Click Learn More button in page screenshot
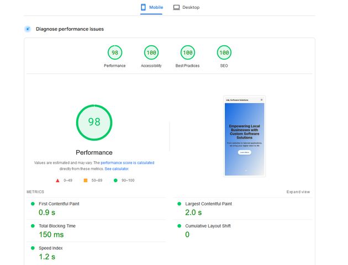This screenshot has width=348, height=265. [x=245, y=152]
